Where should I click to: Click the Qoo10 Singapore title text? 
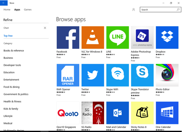(66, 127)
